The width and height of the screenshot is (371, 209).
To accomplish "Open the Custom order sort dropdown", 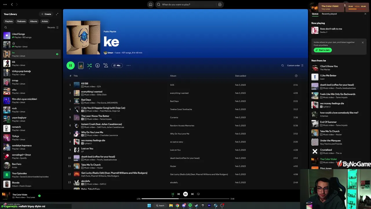I will (x=295, y=65).
